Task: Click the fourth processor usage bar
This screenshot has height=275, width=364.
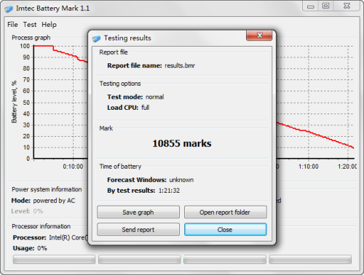Action: tap(310, 259)
